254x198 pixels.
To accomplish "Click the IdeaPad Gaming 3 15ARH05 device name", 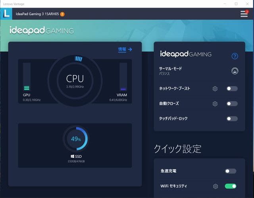I will pos(37,14).
